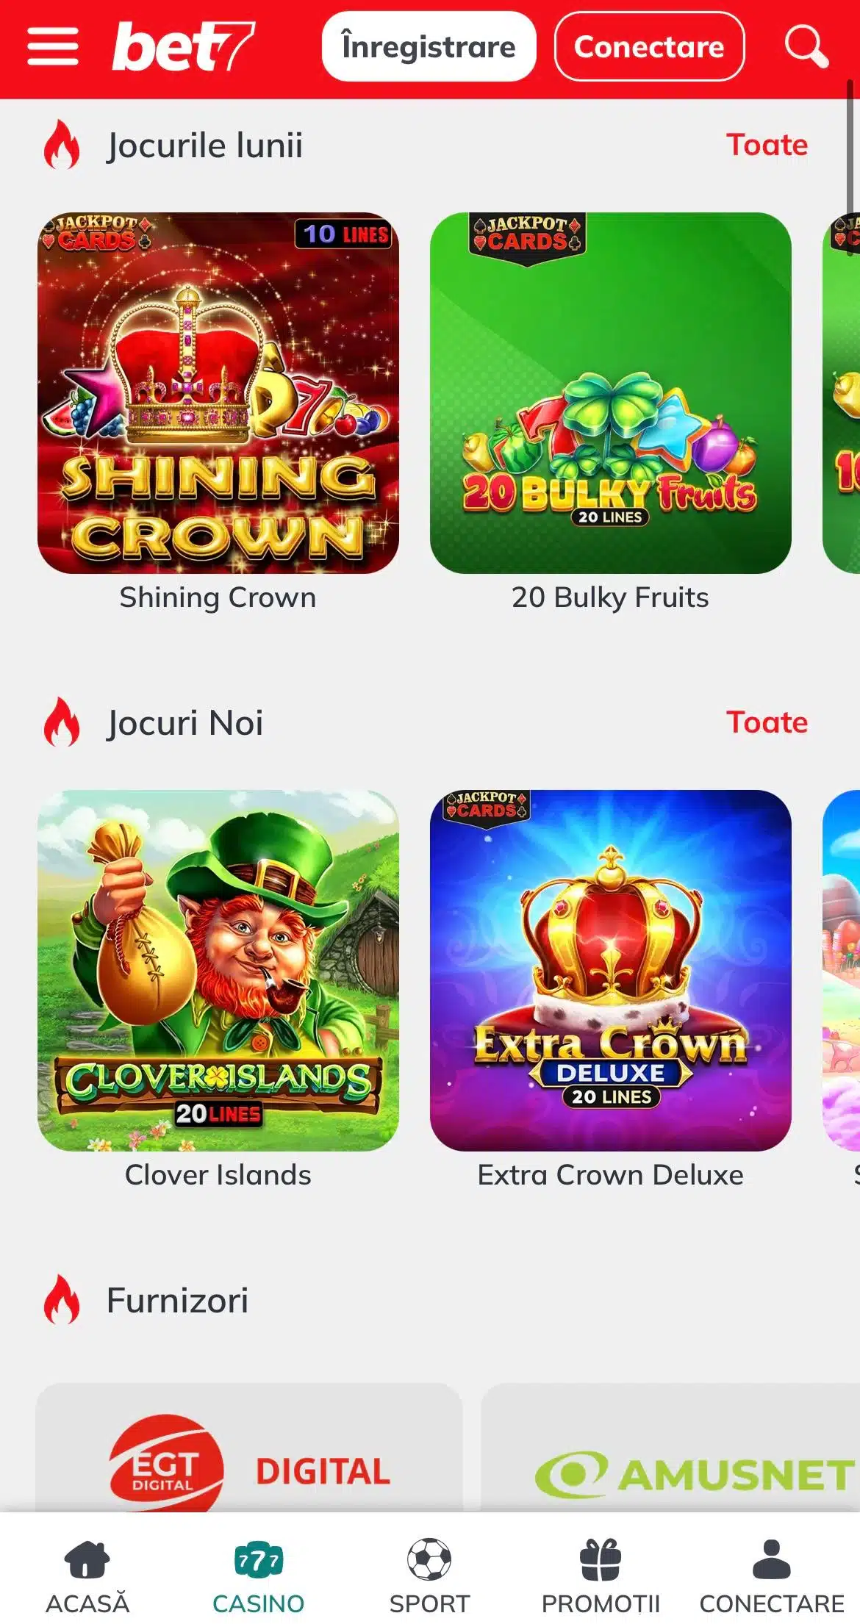Open the 20 Bulky Fruits game
The width and height of the screenshot is (860, 1624).
(x=611, y=393)
